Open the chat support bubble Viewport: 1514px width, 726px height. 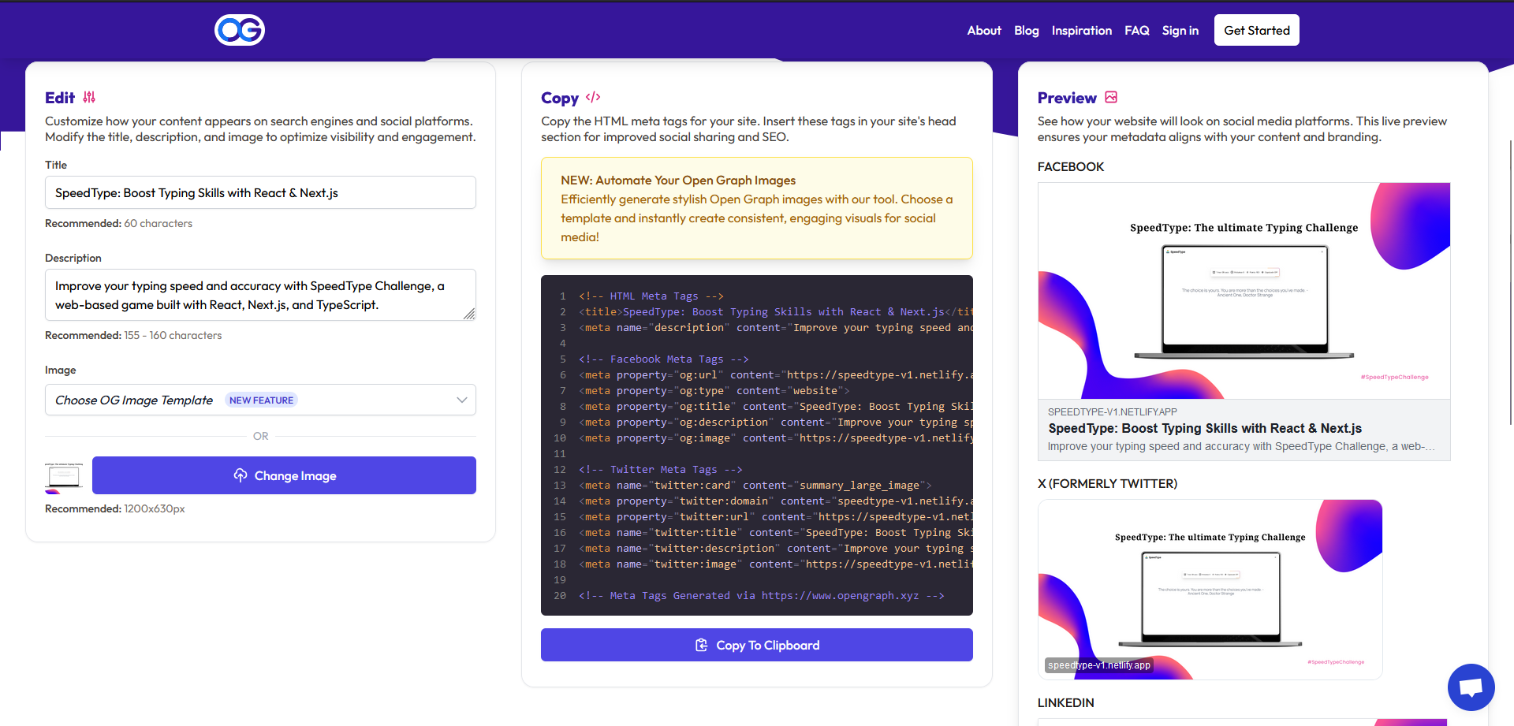pos(1471,687)
